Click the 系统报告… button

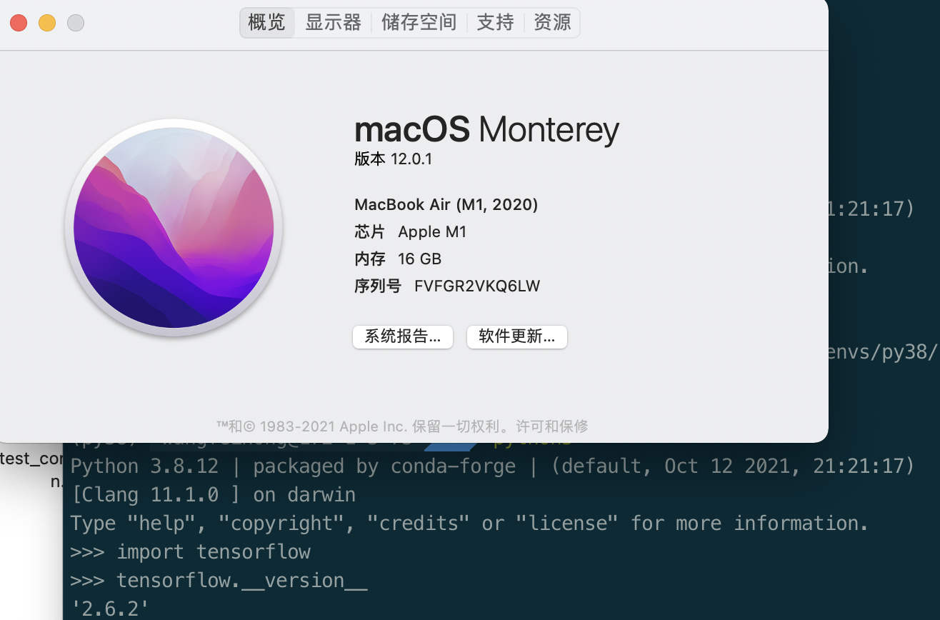tap(402, 336)
